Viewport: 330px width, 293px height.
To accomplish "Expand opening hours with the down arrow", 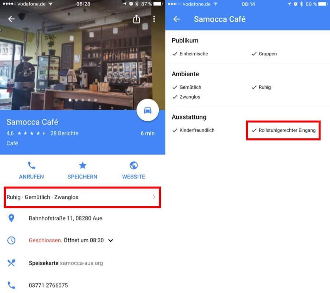I will (x=111, y=241).
